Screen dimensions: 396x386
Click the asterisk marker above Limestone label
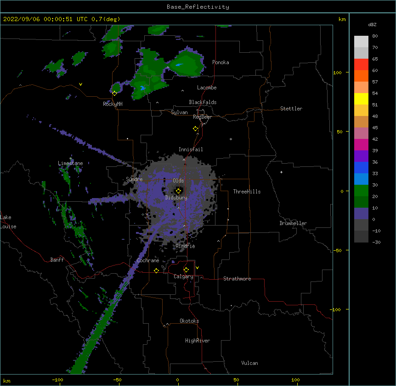(x=70, y=159)
